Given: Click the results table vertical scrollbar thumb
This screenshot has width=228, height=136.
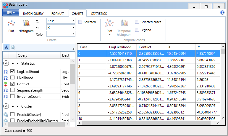Looking at the screenshot, I should tap(223, 51).
